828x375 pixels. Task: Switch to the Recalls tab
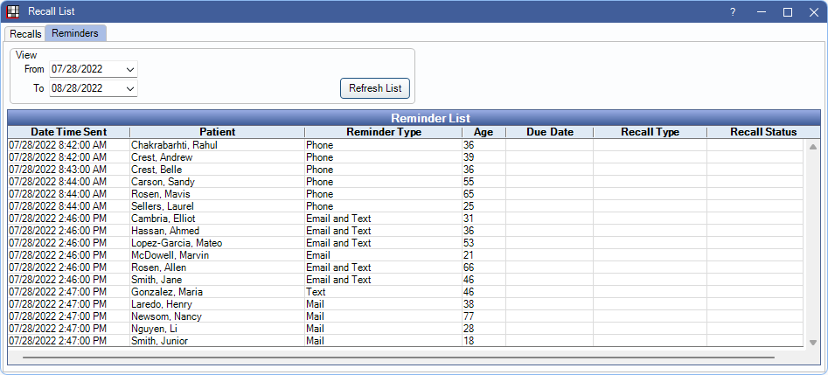pyautogui.click(x=25, y=33)
